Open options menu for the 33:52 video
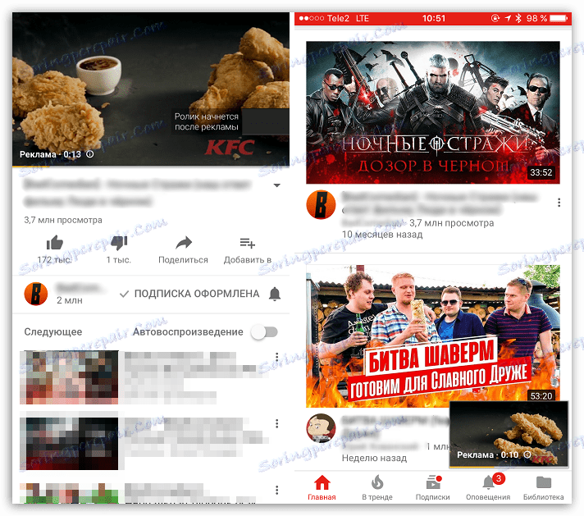This screenshot has width=584, height=516. 559,203
